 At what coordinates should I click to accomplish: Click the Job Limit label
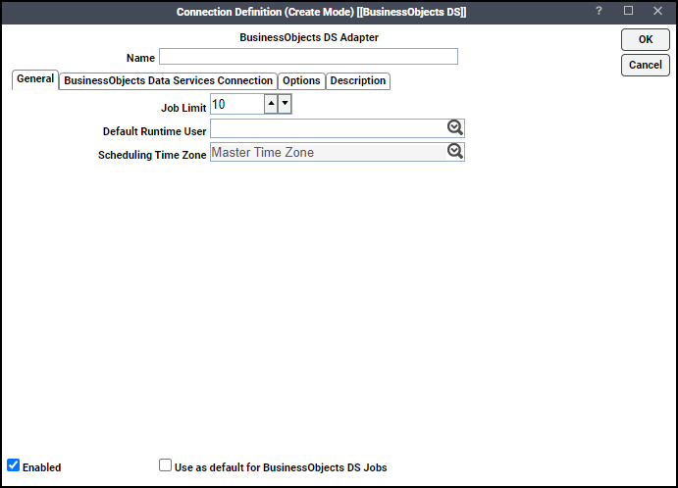point(183,108)
